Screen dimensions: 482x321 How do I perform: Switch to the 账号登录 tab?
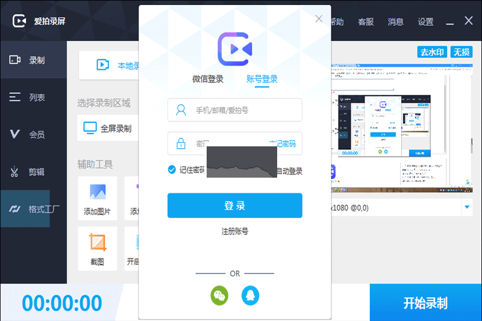click(262, 79)
